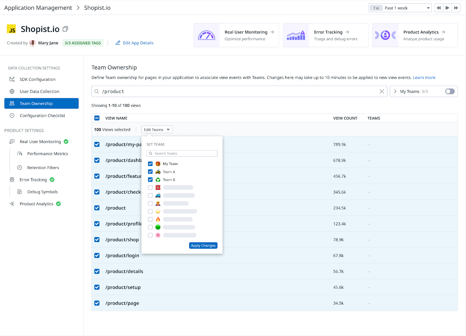Click the Retention Filters clock icon
The width and height of the screenshot is (466, 336).
coord(20,168)
